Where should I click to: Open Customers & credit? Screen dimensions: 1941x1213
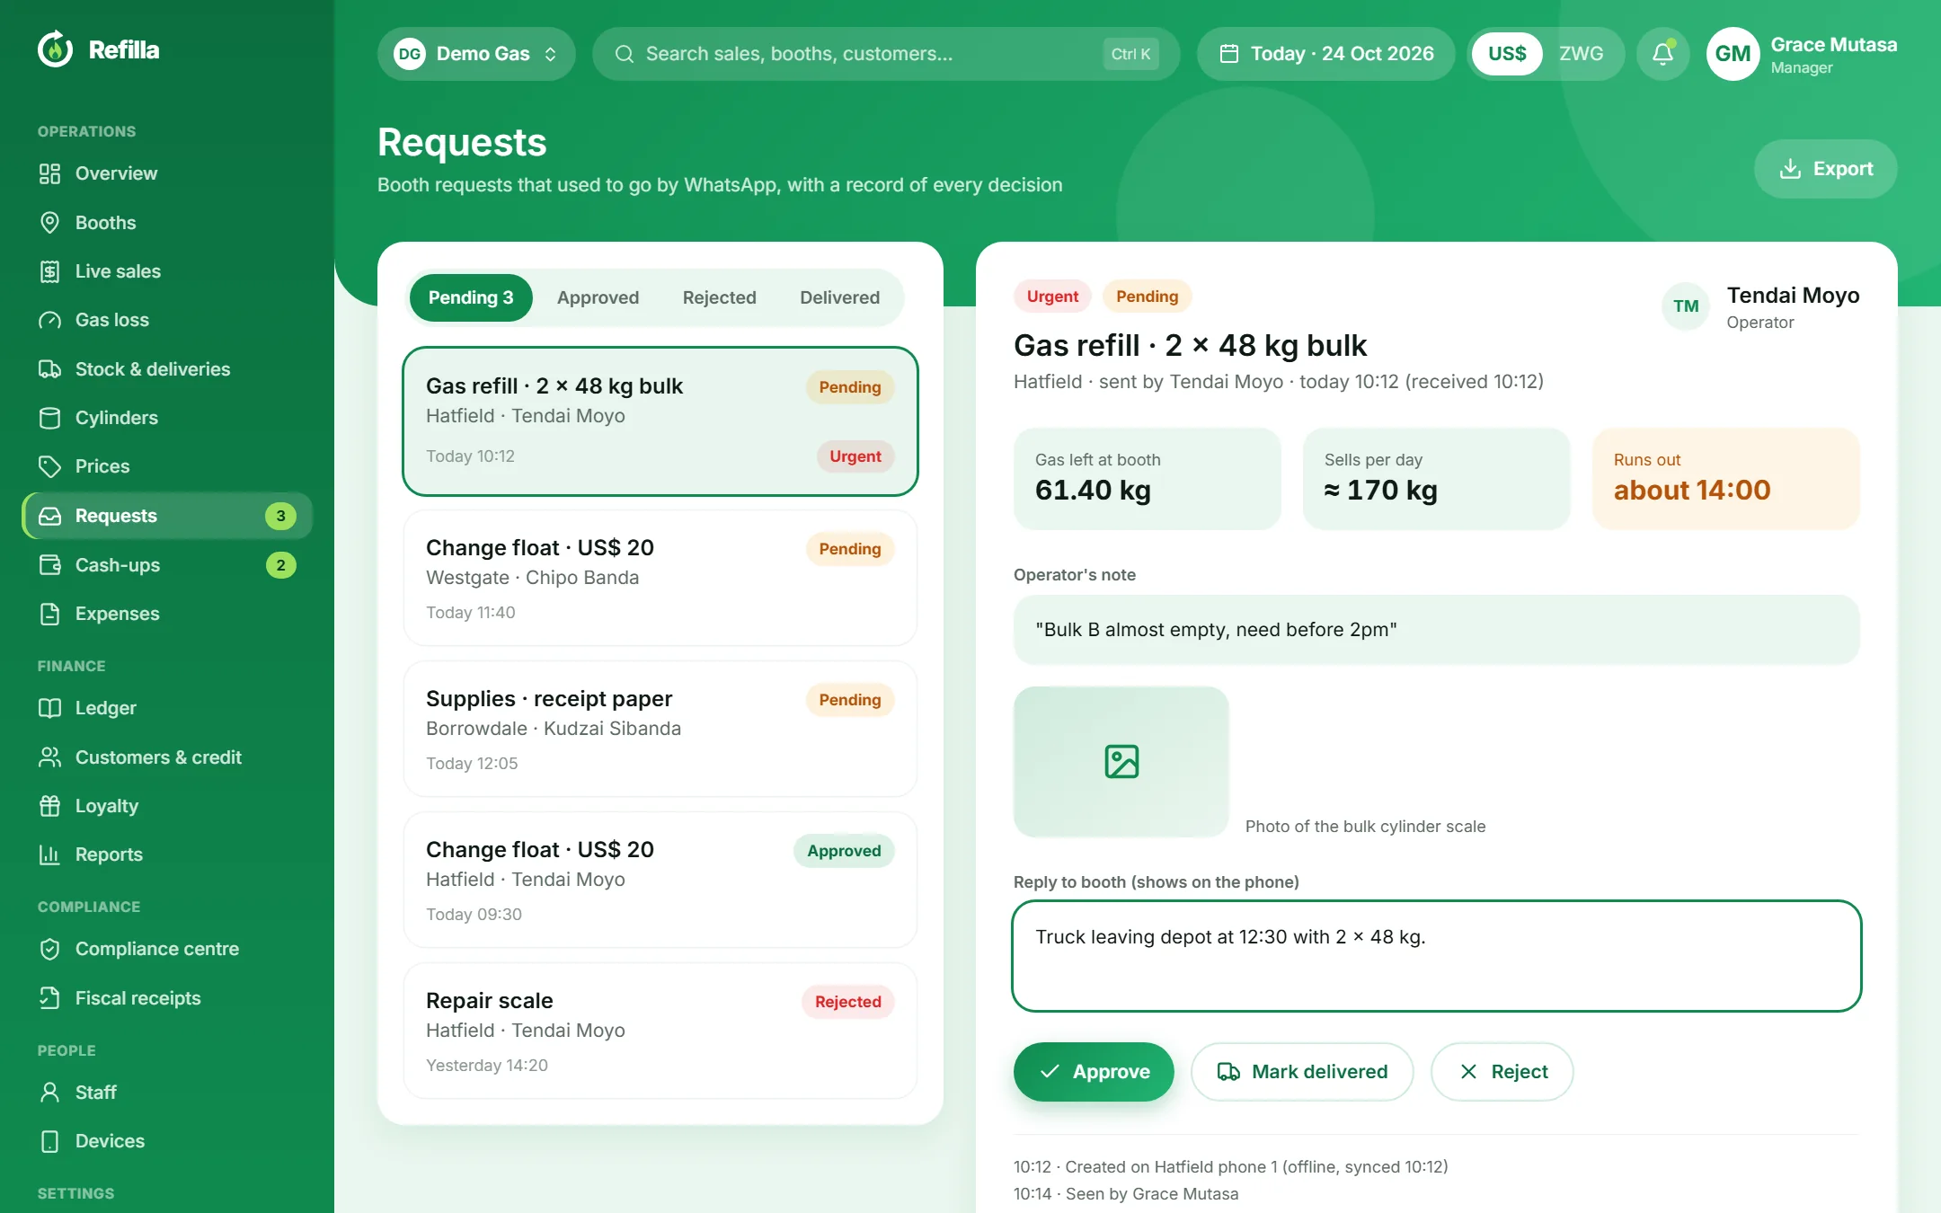[167, 757]
